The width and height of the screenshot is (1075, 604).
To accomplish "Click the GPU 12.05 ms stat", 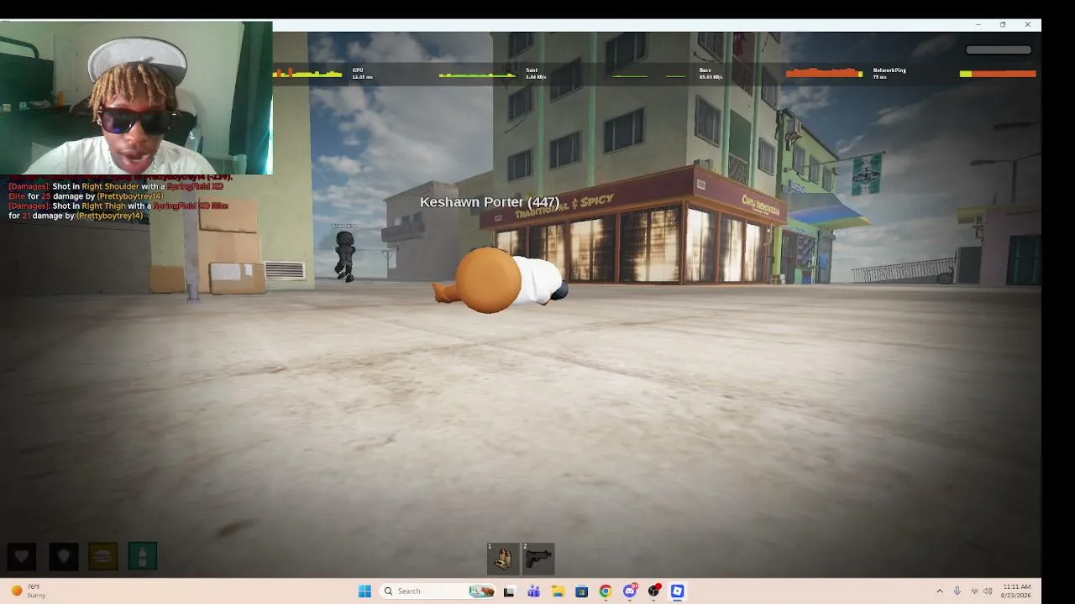I will [363, 74].
